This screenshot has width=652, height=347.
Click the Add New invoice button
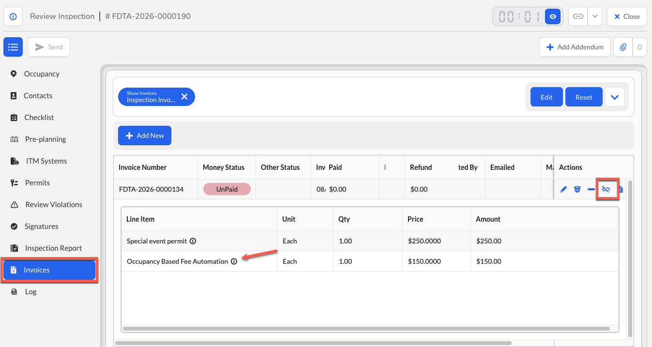coord(145,136)
